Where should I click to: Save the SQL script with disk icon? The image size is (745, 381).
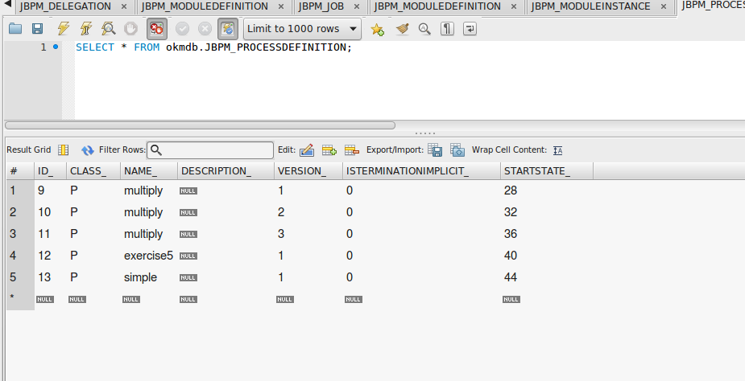coord(37,29)
